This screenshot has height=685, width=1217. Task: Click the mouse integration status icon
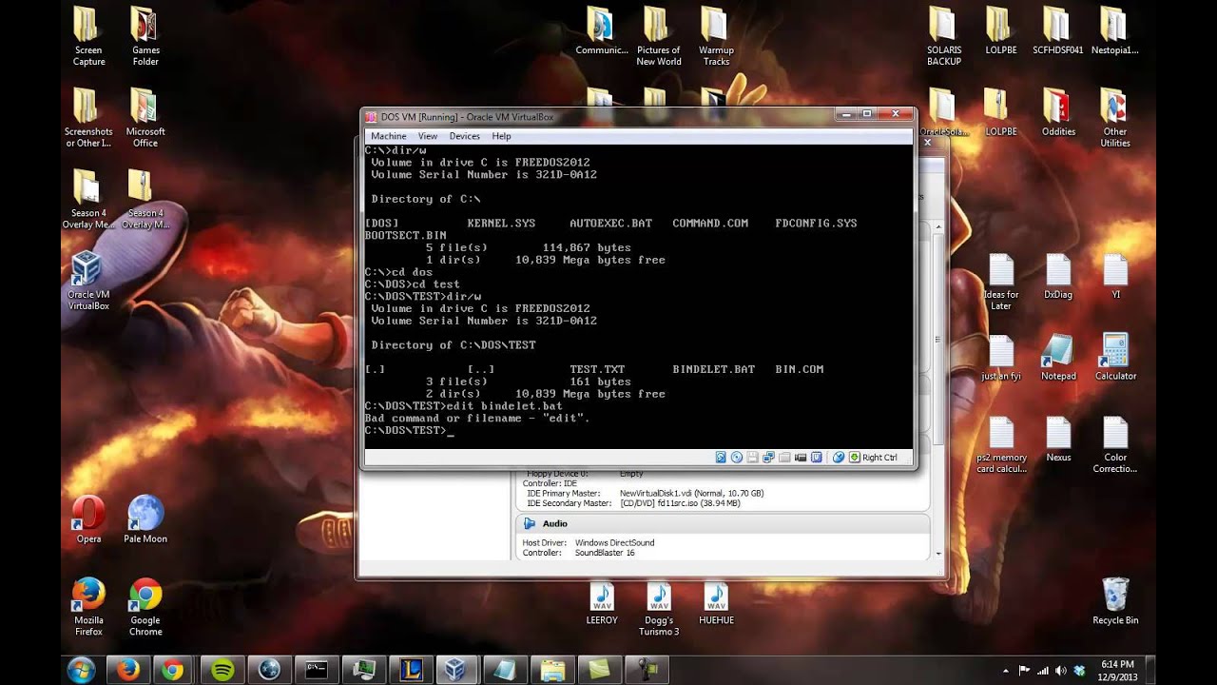click(839, 458)
